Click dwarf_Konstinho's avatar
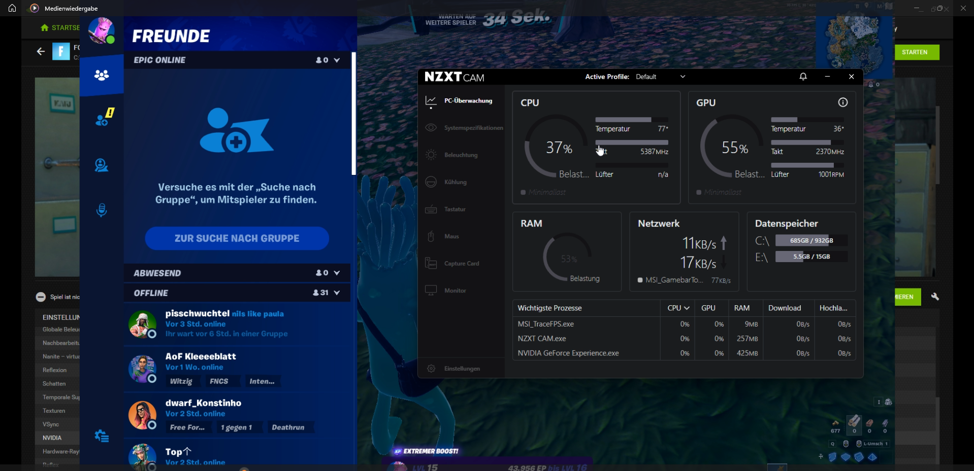 (x=143, y=415)
